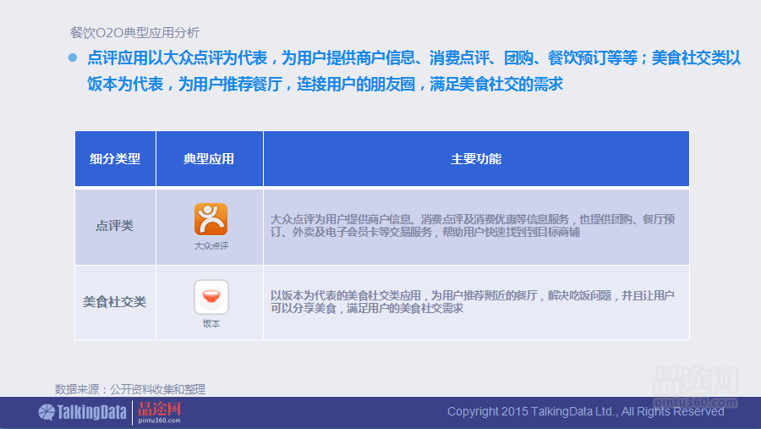Click the blue bullet point marker
Viewport: 761px width, 429px height.
[73, 58]
